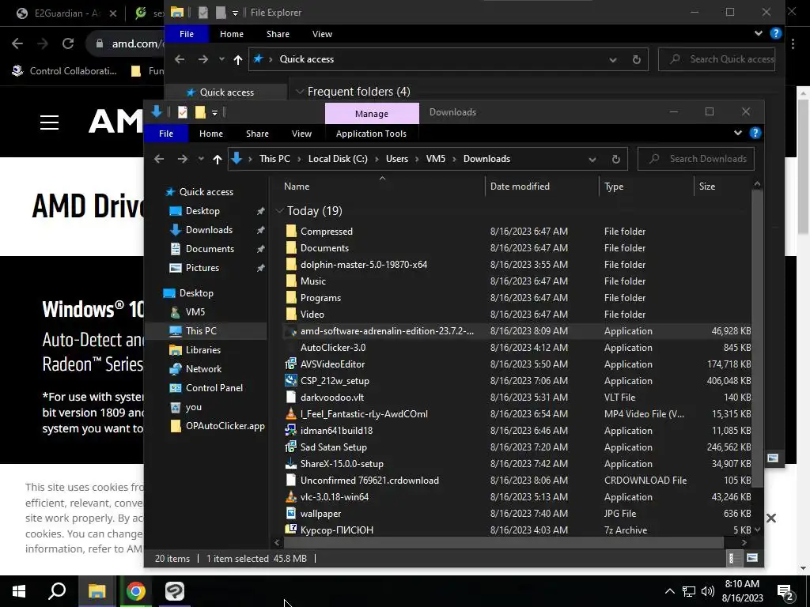The image size is (810, 607).
Task: Select This PC in the navigation pane
Action: pos(201,331)
